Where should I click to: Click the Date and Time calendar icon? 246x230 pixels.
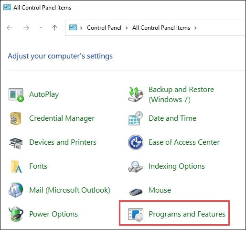(x=136, y=118)
